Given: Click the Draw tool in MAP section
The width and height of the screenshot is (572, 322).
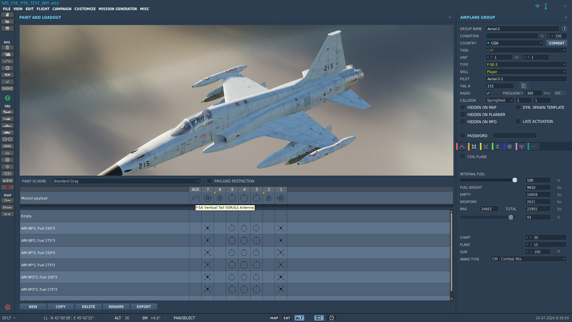Looking at the screenshot, I should tap(7, 207).
